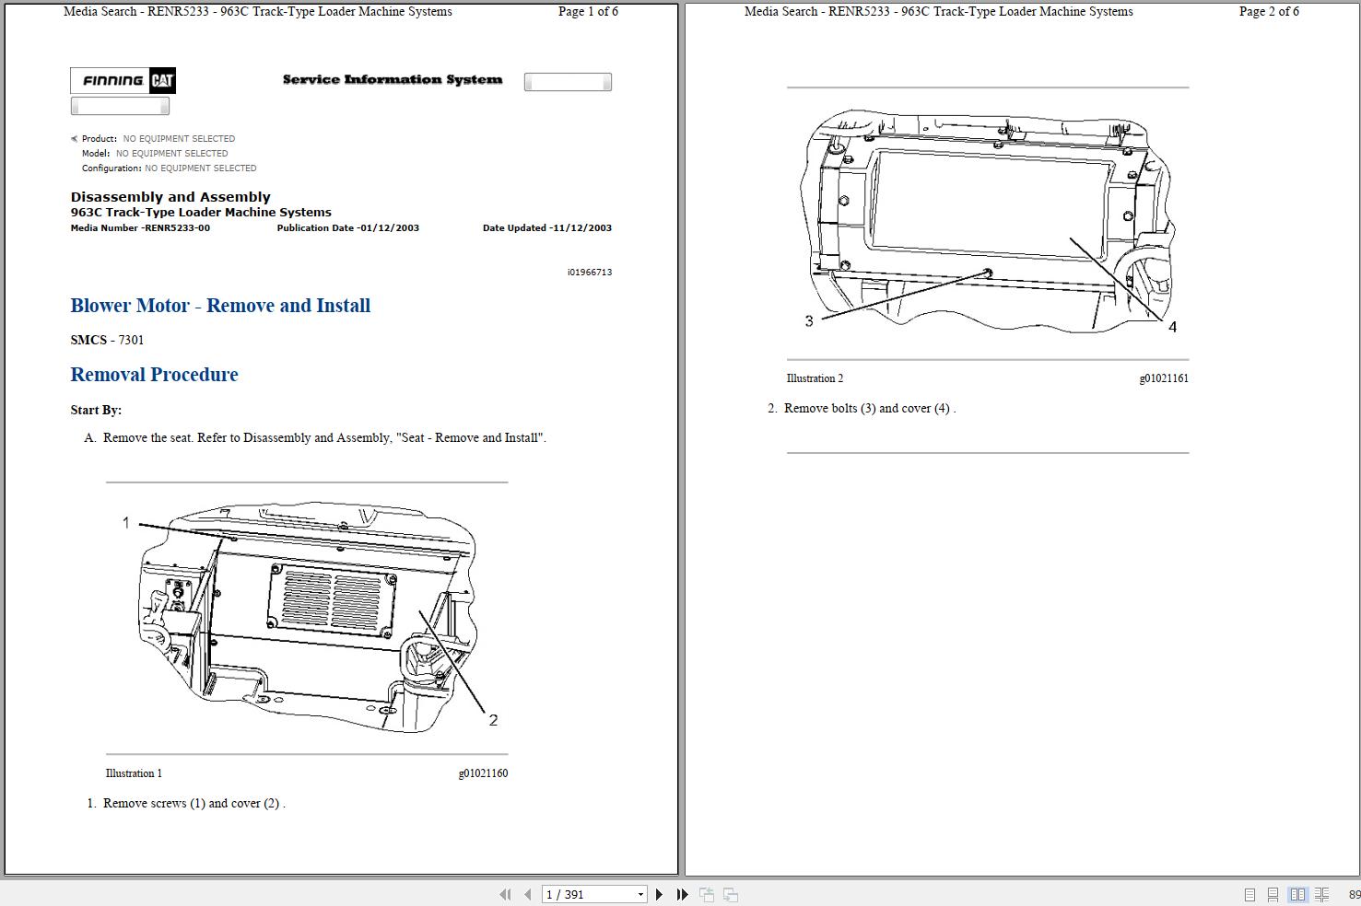This screenshot has width=1361, height=906.
Task: Click the text SMCS - 7301
Action: point(107,340)
